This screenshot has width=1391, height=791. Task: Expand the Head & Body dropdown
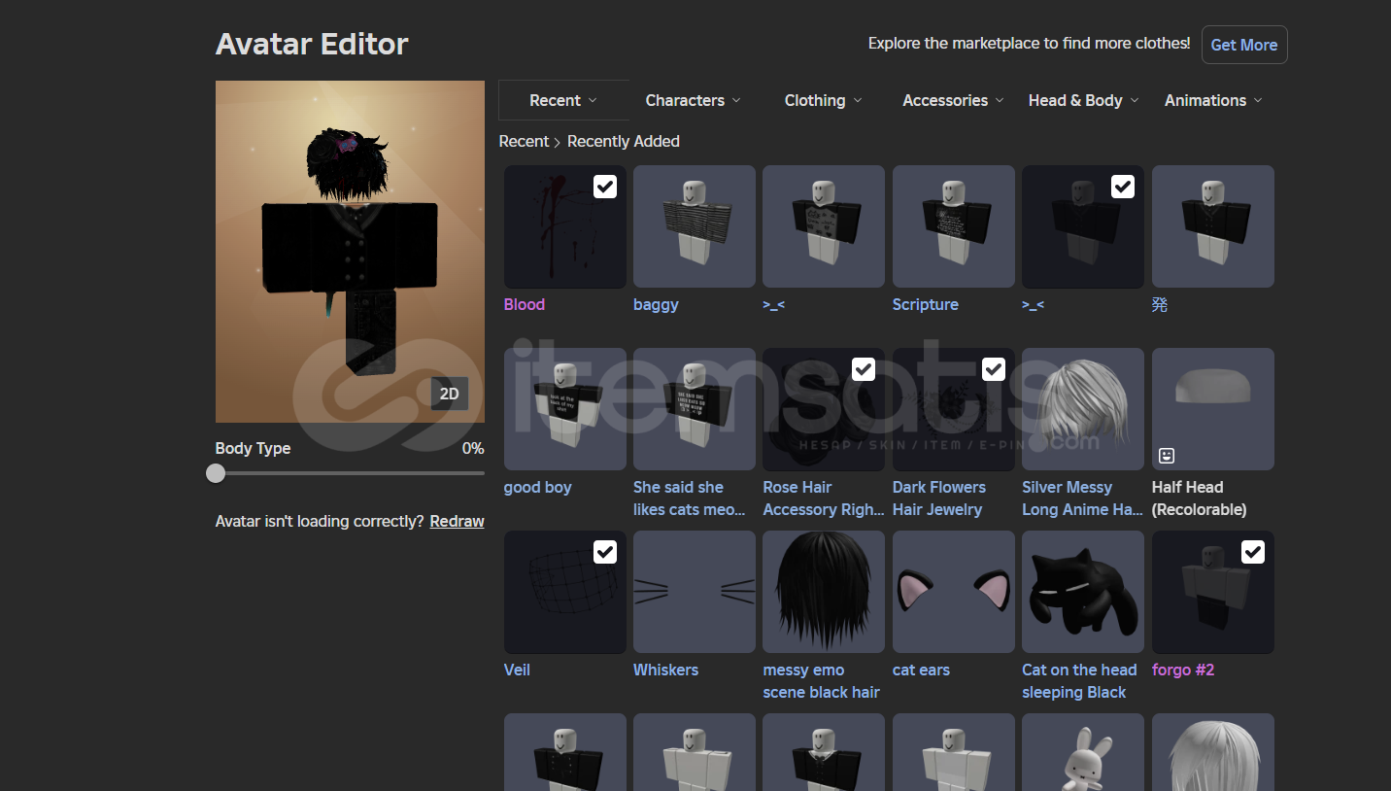tap(1083, 100)
